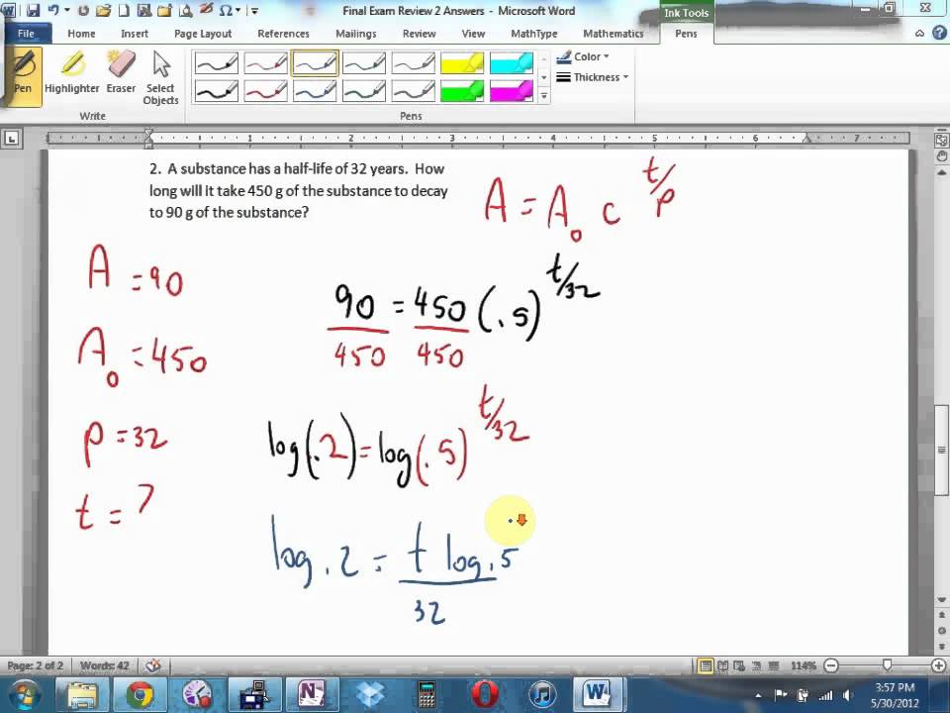Pick the fifth pen in top row

tap(414, 62)
